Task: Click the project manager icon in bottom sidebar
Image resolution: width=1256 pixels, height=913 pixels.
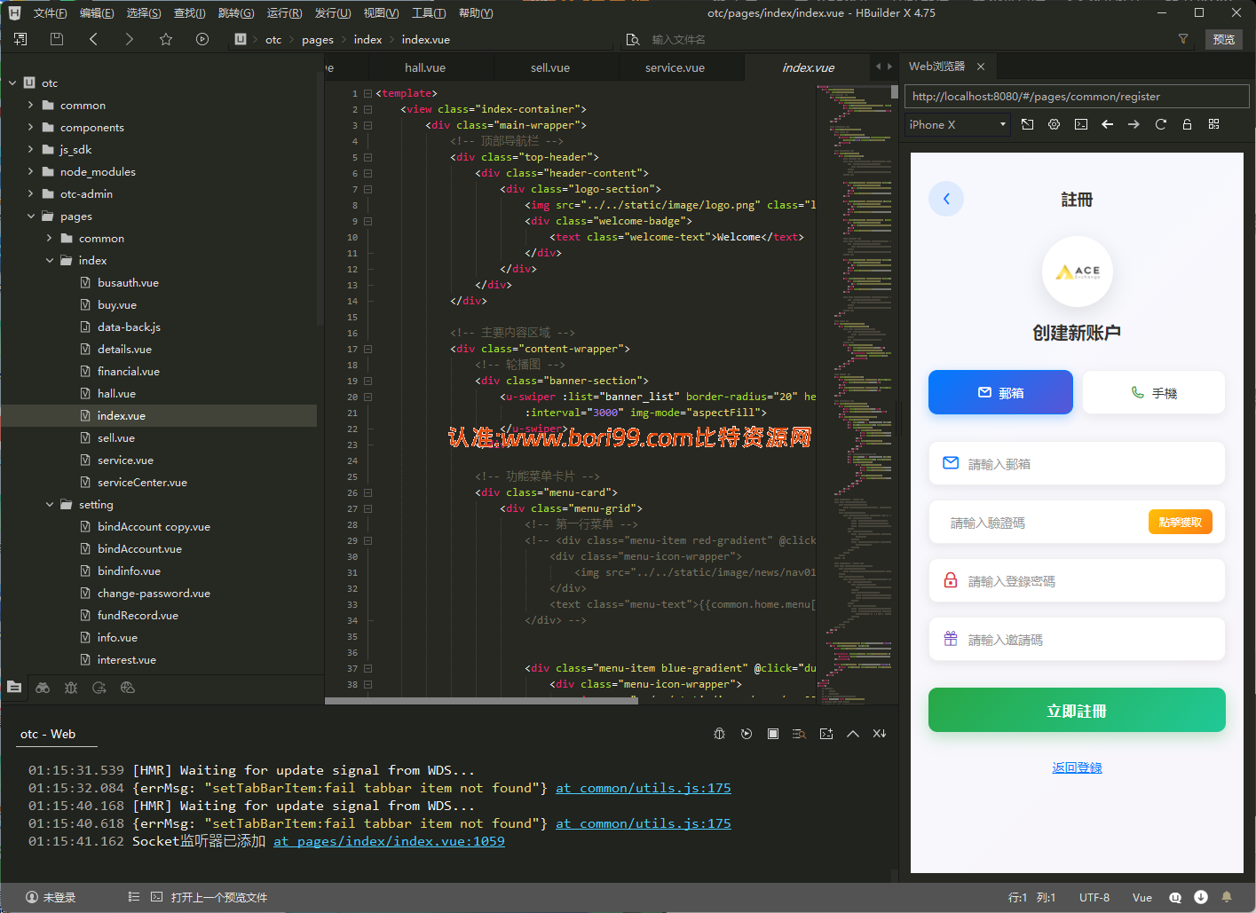Action: 14,688
